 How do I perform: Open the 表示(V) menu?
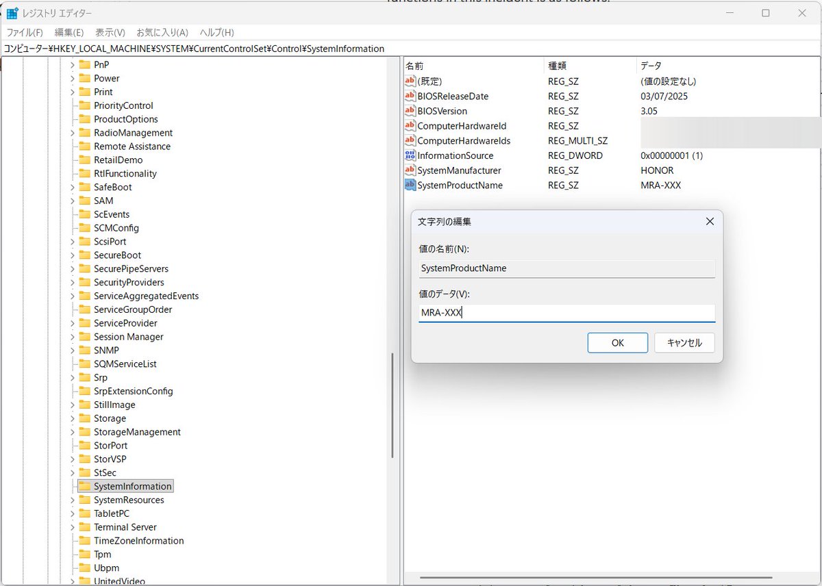tap(110, 32)
